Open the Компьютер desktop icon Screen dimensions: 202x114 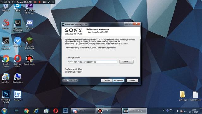click(18, 78)
